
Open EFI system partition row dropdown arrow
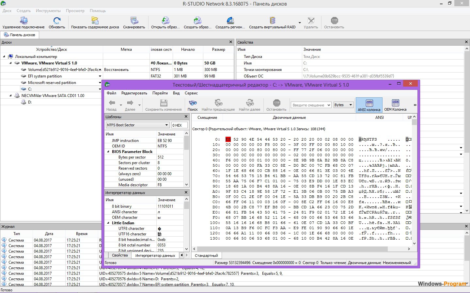100,76
